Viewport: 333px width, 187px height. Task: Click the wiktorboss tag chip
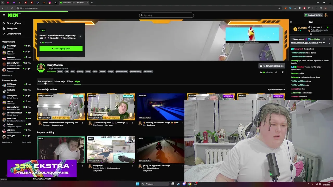pos(148,72)
